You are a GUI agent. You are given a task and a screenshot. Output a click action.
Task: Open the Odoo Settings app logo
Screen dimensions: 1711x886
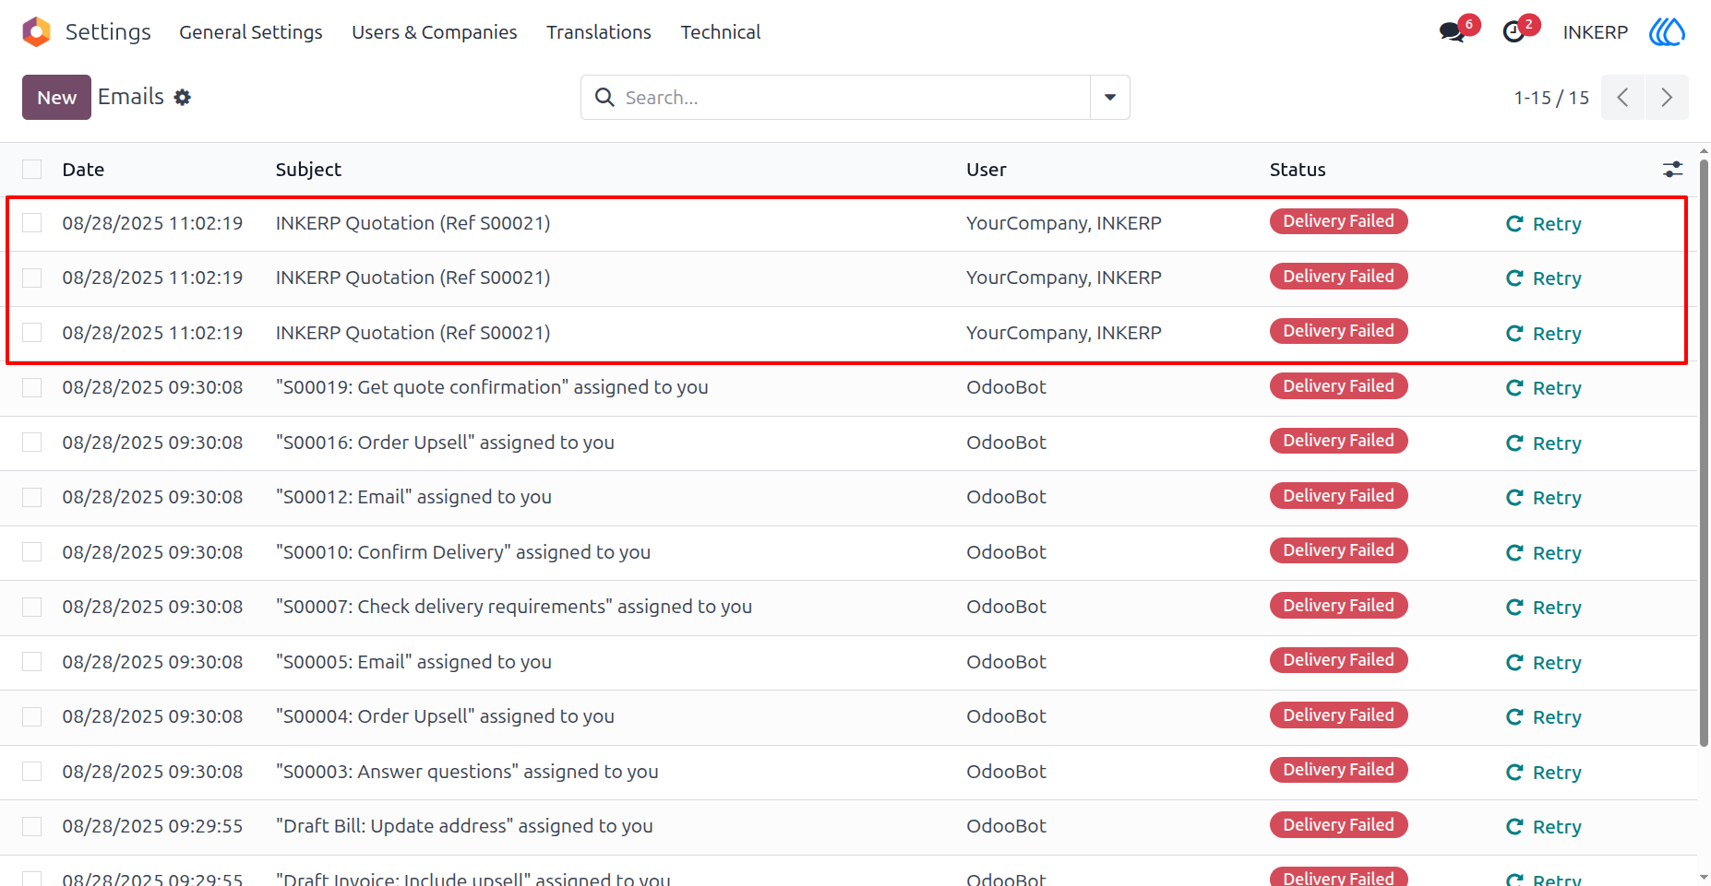36,32
